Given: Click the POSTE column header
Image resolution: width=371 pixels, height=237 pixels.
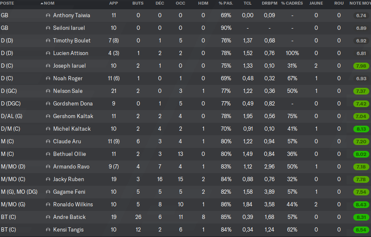Looking at the screenshot, I should click(7, 3).
